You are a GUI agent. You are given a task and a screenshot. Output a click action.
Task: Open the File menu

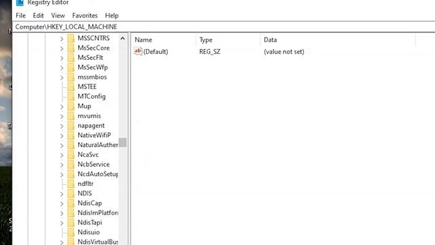21,16
